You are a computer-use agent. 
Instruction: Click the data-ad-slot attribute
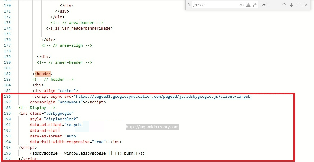[x=44, y=131]
